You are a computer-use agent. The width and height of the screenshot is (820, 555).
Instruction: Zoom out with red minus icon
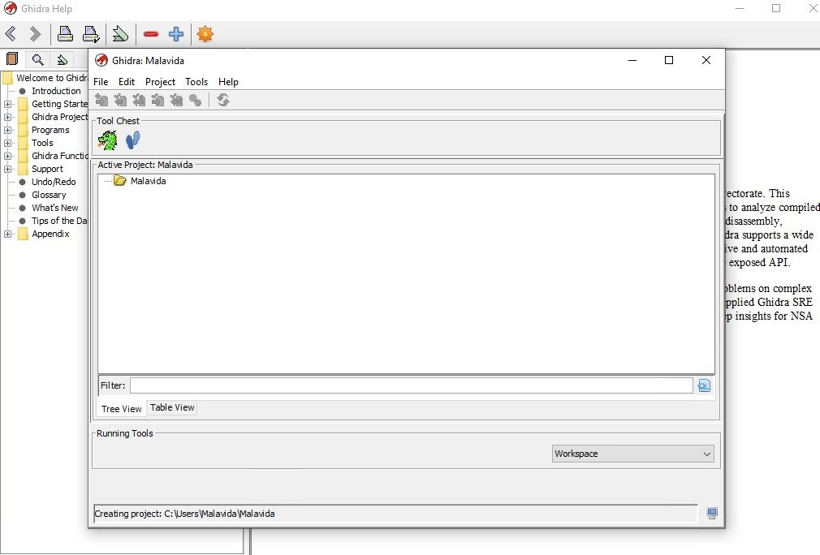tap(151, 34)
